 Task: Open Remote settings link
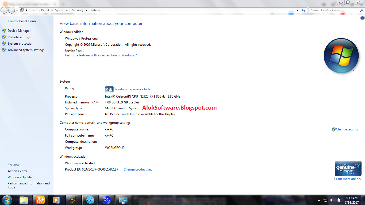point(19,37)
